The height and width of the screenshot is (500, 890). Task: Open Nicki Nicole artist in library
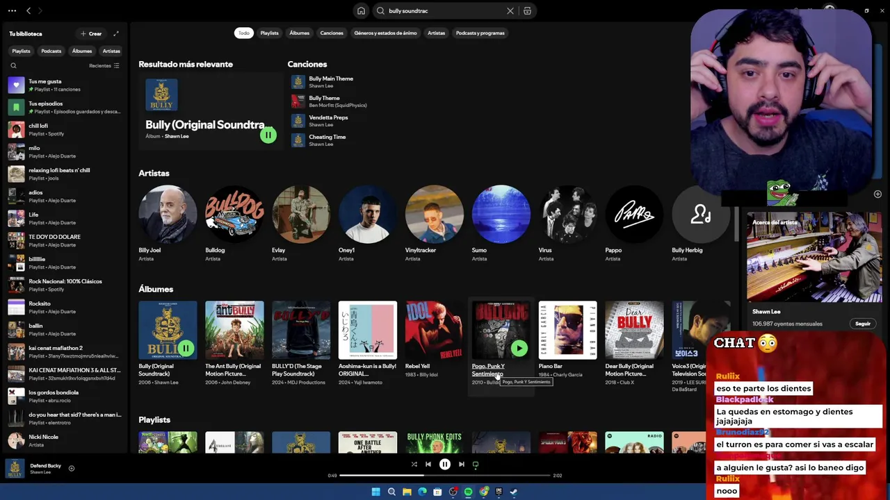[x=66, y=440]
